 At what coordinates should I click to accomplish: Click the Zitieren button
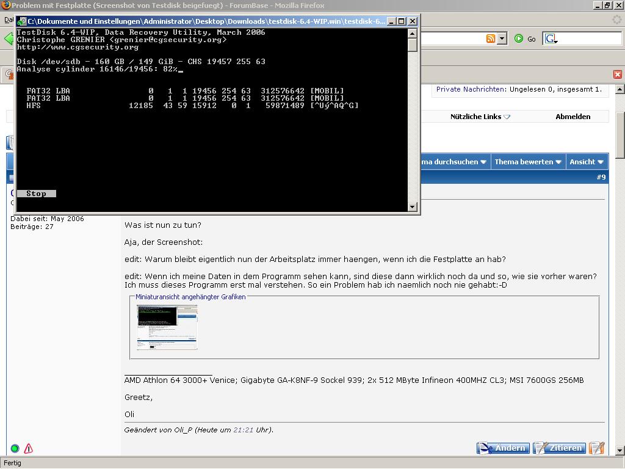pos(560,448)
